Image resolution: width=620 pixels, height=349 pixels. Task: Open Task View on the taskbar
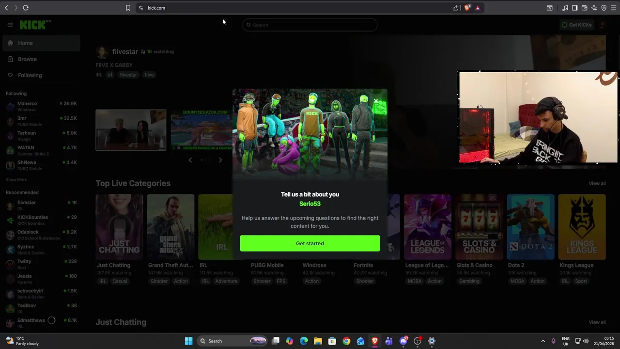276,341
